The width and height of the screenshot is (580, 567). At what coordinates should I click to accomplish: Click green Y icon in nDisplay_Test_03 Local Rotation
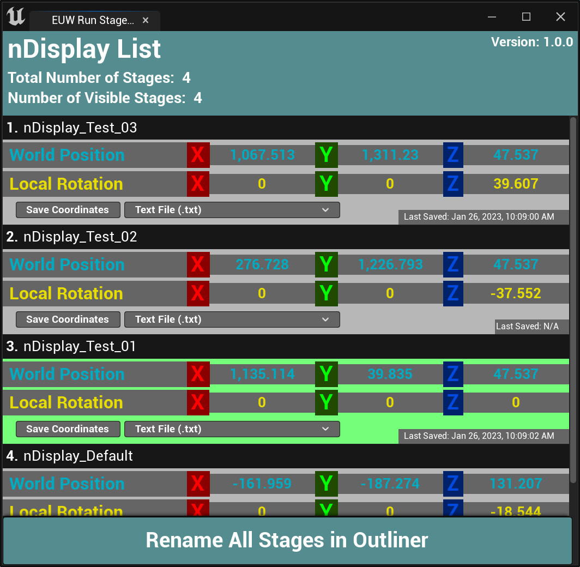coord(326,184)
